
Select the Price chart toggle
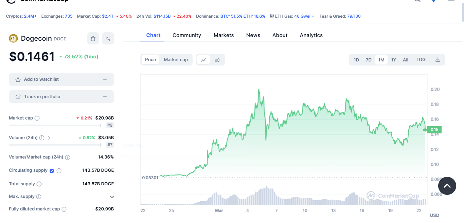coord(150,60)
